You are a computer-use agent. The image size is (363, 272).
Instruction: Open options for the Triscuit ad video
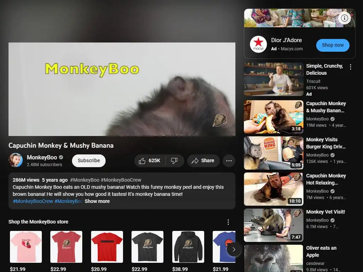pos(351,67)
